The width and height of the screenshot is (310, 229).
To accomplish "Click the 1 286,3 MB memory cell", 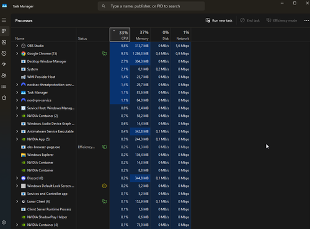I will (140, 54).
